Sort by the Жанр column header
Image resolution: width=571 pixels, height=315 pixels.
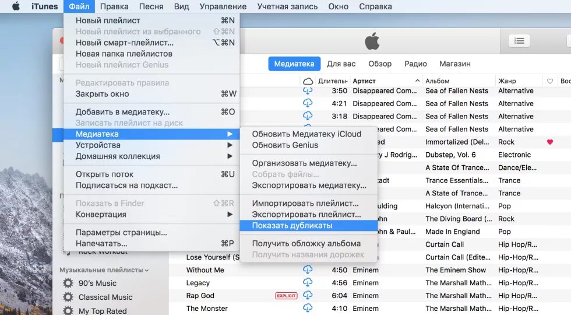coord(519,81)
